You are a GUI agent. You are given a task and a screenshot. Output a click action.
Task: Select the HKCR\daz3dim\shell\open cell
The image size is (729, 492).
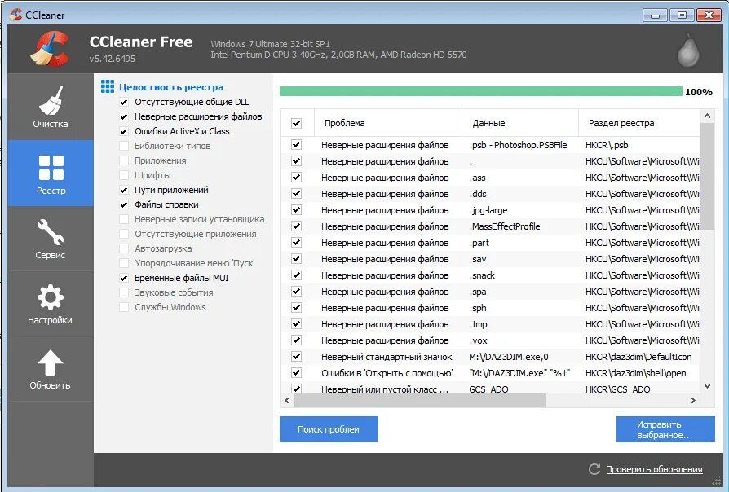(x=635, y=373)
